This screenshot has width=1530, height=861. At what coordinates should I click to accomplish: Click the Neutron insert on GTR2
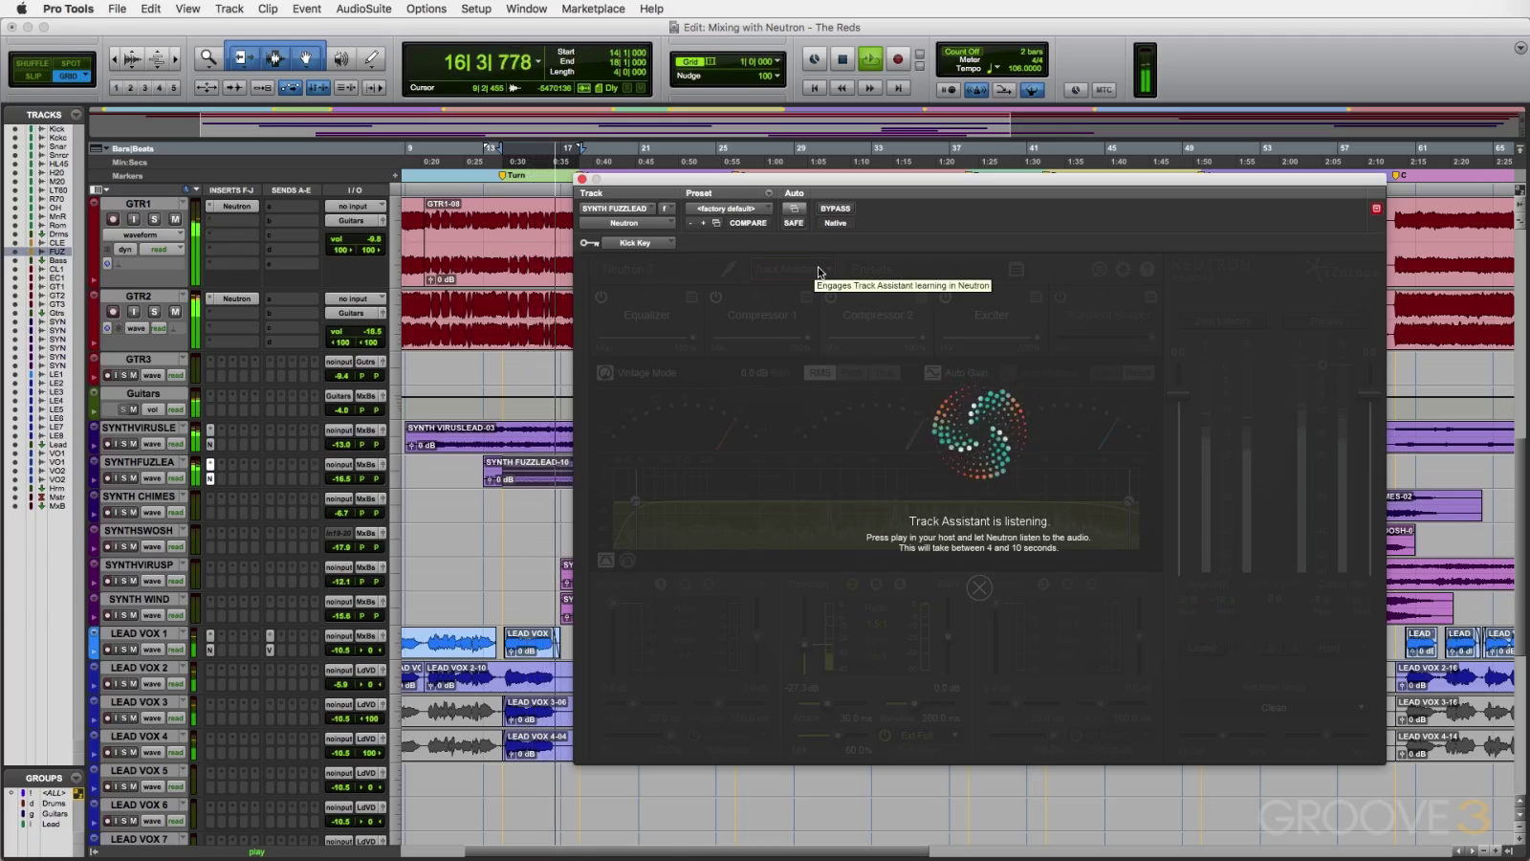click(236, 298)
